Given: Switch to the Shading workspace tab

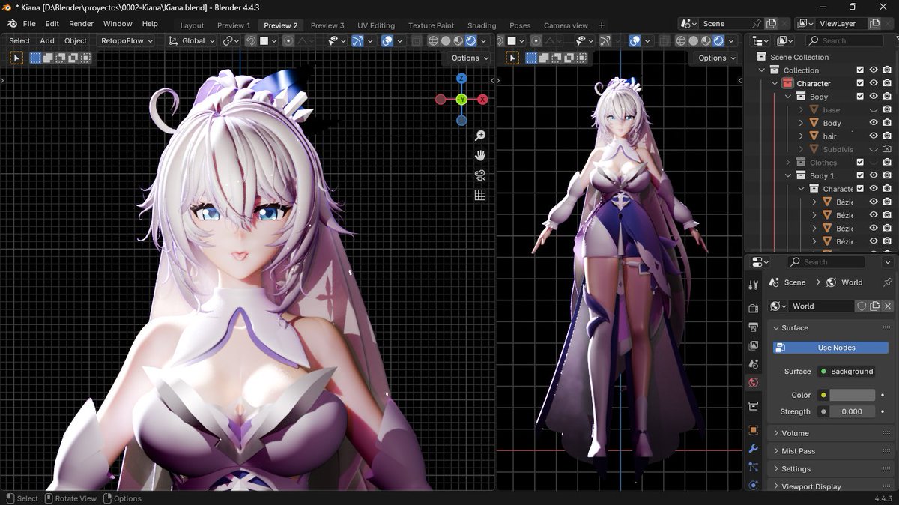Looking at the screenshot, I should (x=482, y=25).
